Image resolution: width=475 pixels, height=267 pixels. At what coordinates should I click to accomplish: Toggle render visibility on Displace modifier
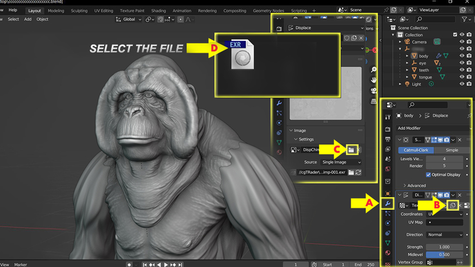click(x=447, y=195)
